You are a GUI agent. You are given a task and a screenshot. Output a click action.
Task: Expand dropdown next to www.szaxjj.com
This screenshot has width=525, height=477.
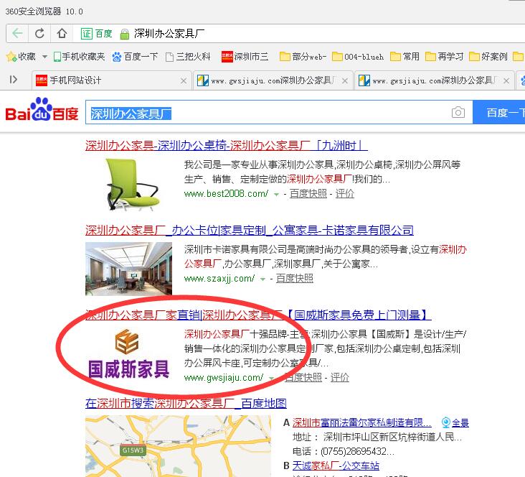tap(262, 279)
